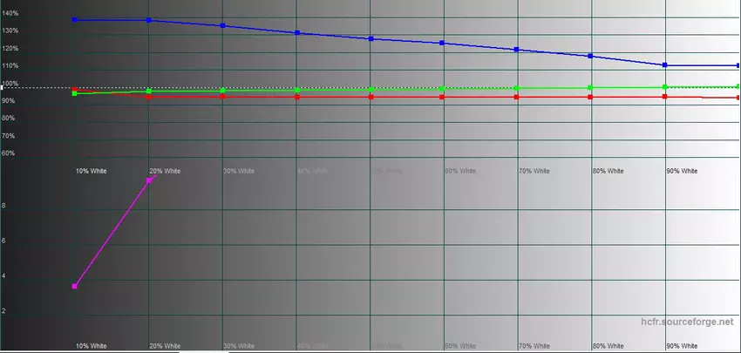Click the upper "10% White" axis label

point(91,171)
